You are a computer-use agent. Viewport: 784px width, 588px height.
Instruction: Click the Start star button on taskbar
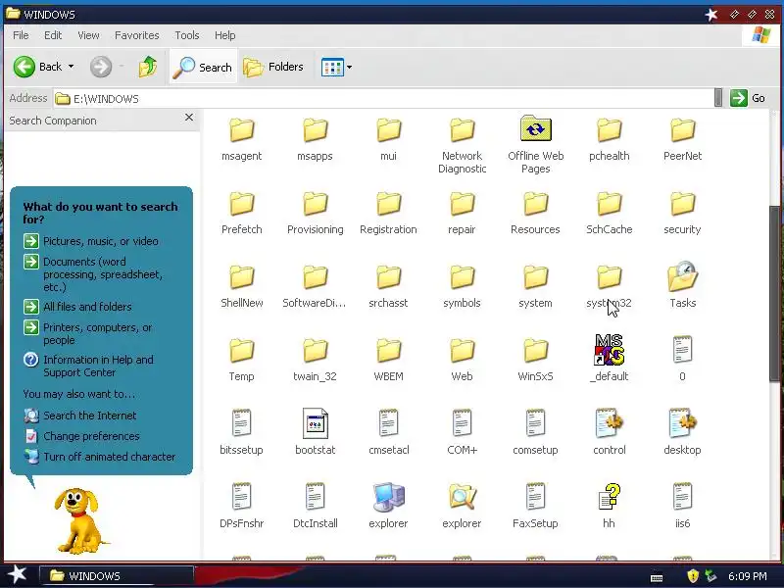click(x=17, y=575)
